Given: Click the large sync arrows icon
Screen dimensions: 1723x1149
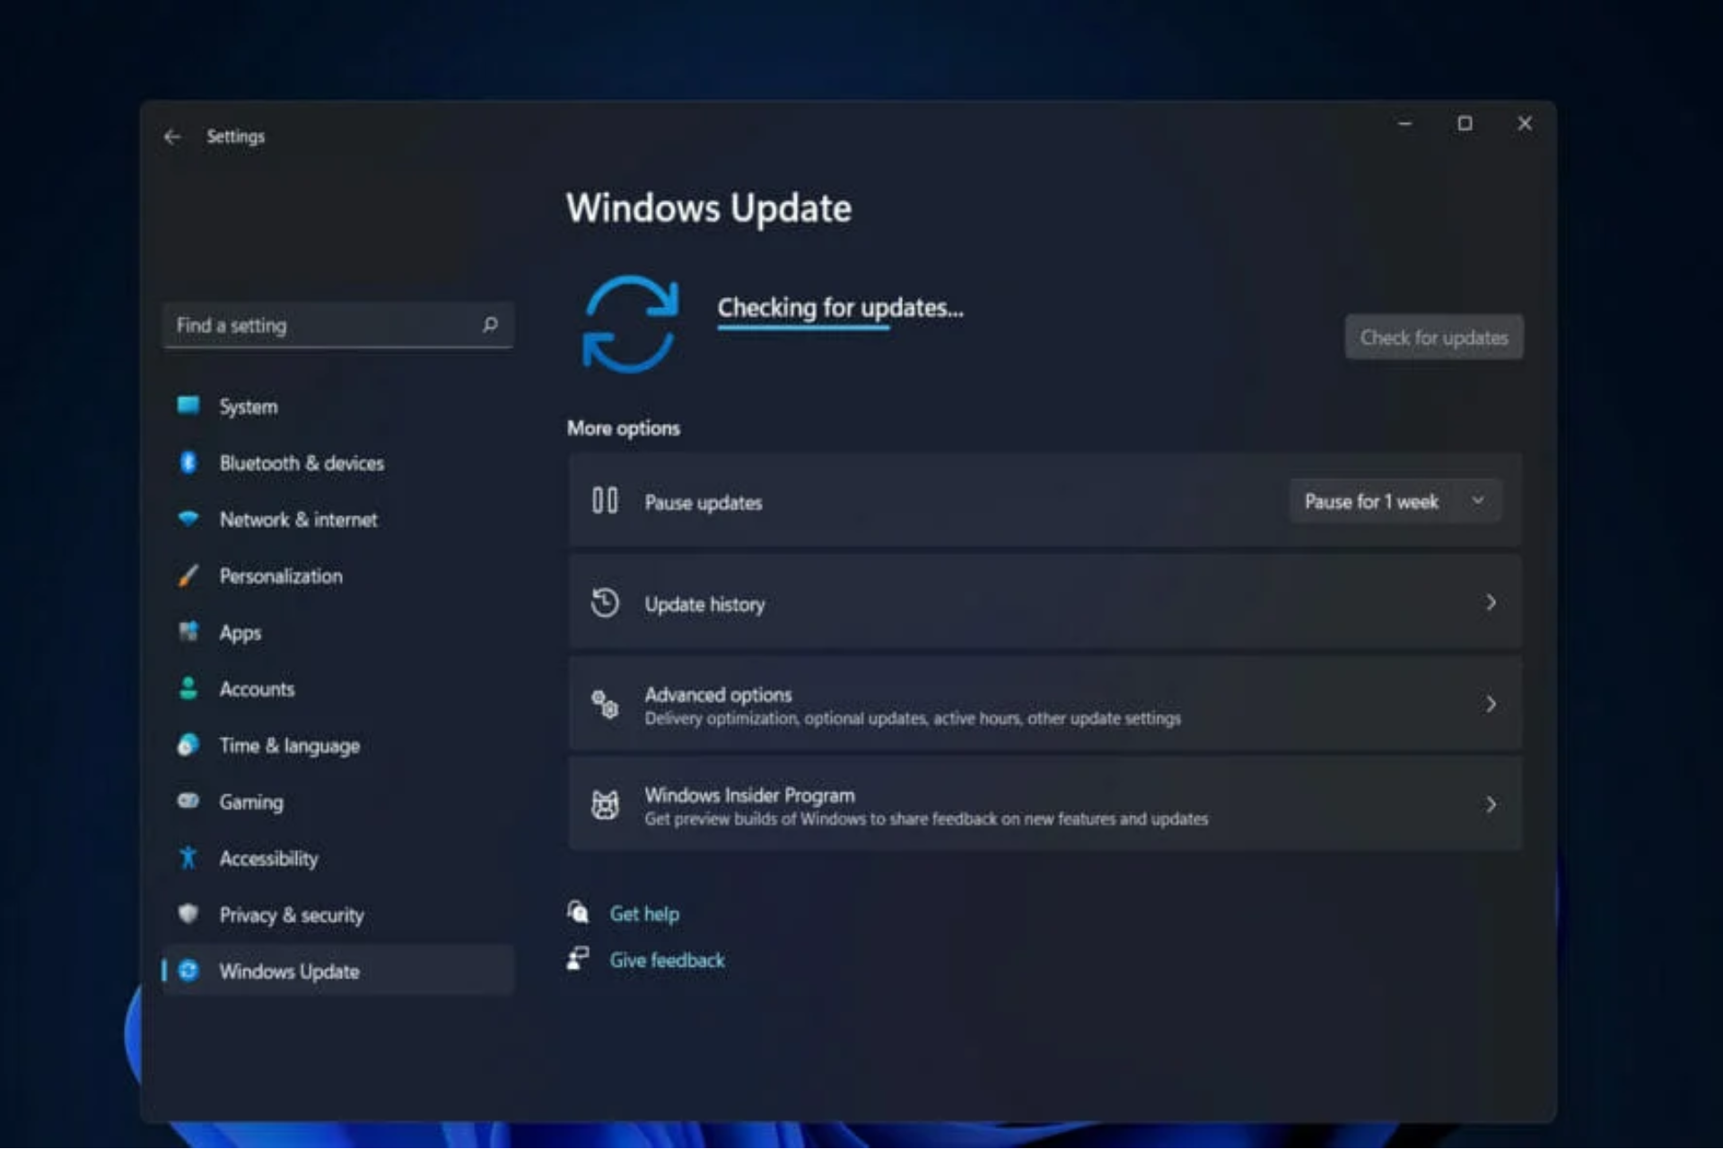Looking at the screenshot, I should (x=630, y=324).
